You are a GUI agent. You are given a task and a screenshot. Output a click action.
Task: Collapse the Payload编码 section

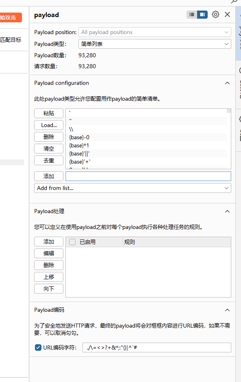pyautogui.click(x=227, y=310)
